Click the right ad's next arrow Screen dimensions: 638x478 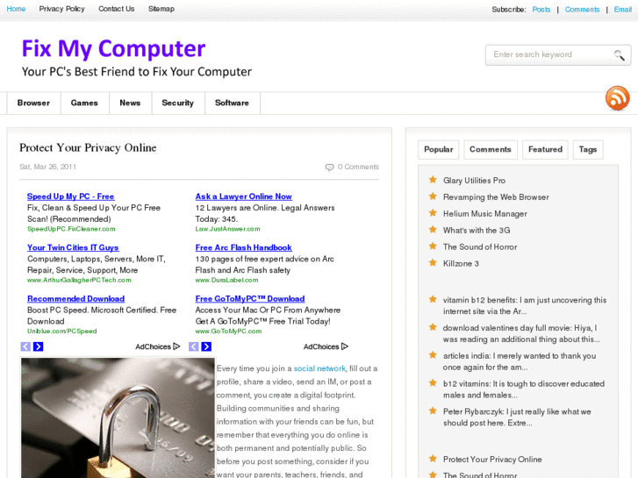206,346
